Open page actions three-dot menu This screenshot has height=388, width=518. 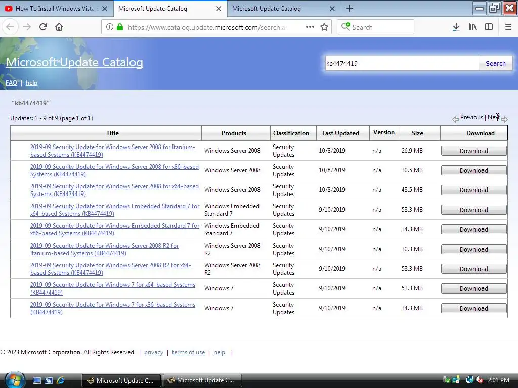(310, 27)
